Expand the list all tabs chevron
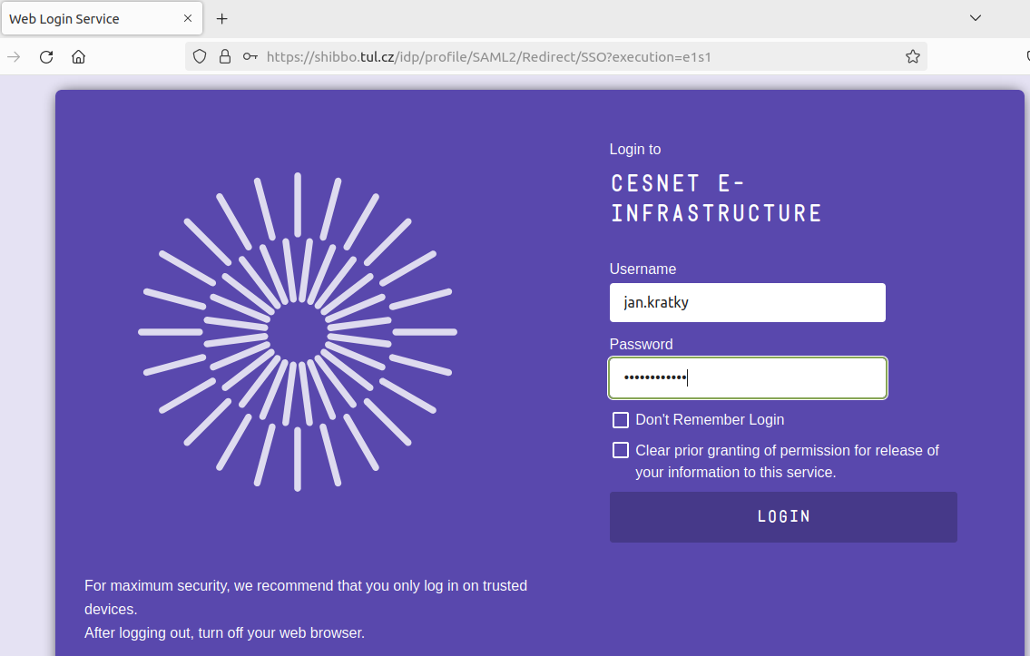Image resolution: width=1030 pixels, height=656 pixels. [976, 18]
